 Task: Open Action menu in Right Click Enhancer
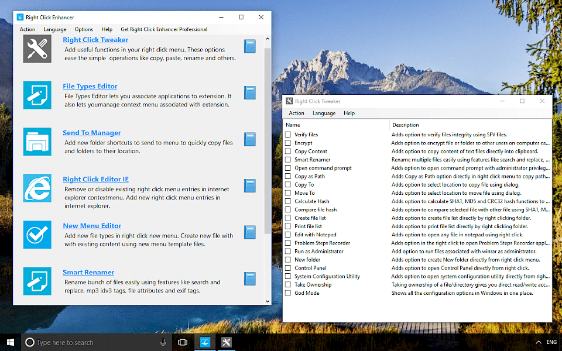click(28, 29)
